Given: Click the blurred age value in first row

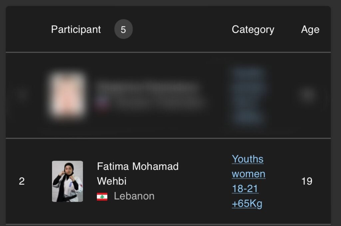Looking at the screenshot, I should [307, 96].
